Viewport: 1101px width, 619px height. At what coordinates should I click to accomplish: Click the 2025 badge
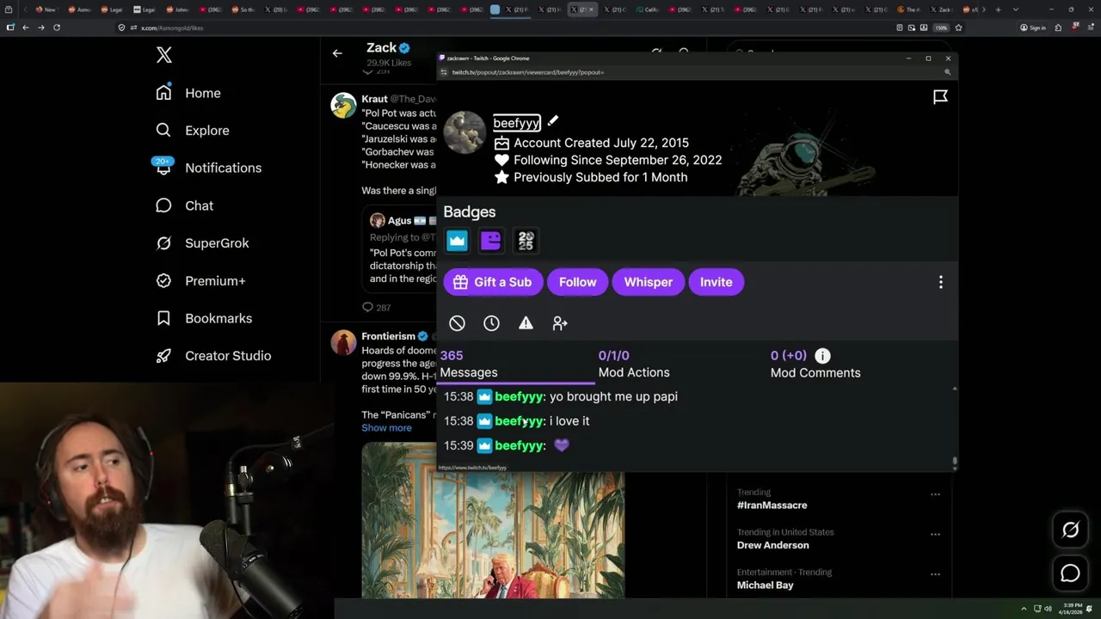tap(526, 241)
